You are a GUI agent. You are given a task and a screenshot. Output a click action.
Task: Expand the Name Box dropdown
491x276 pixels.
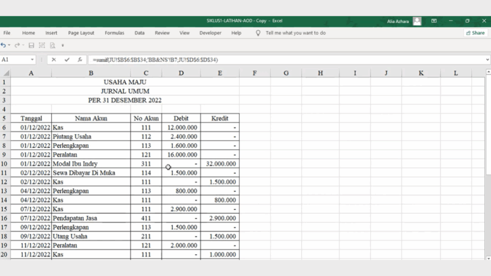(x=33, y=60)
